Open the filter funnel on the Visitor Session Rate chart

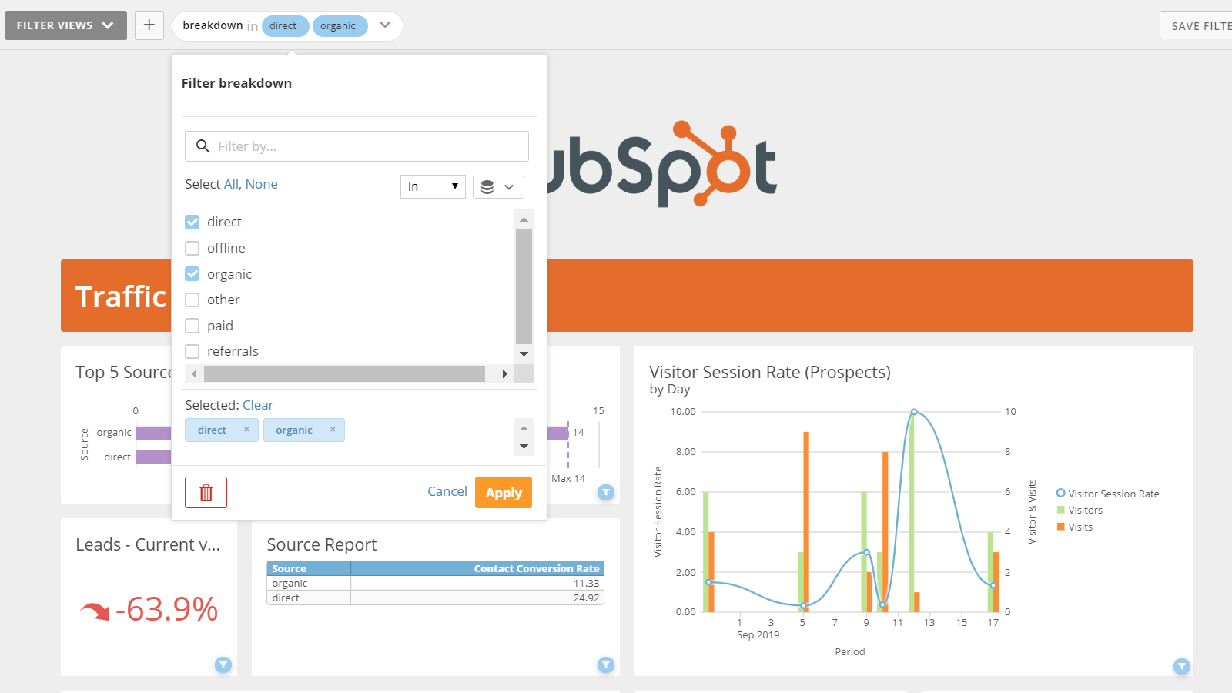point(1182,666)
